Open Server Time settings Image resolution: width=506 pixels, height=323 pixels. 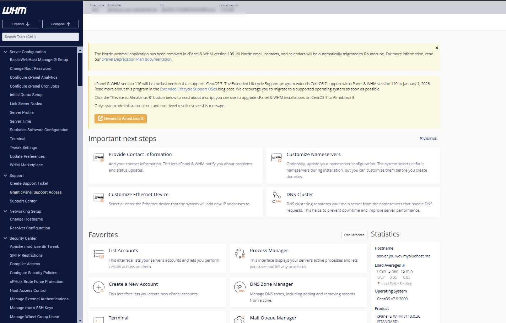point(21,121)
